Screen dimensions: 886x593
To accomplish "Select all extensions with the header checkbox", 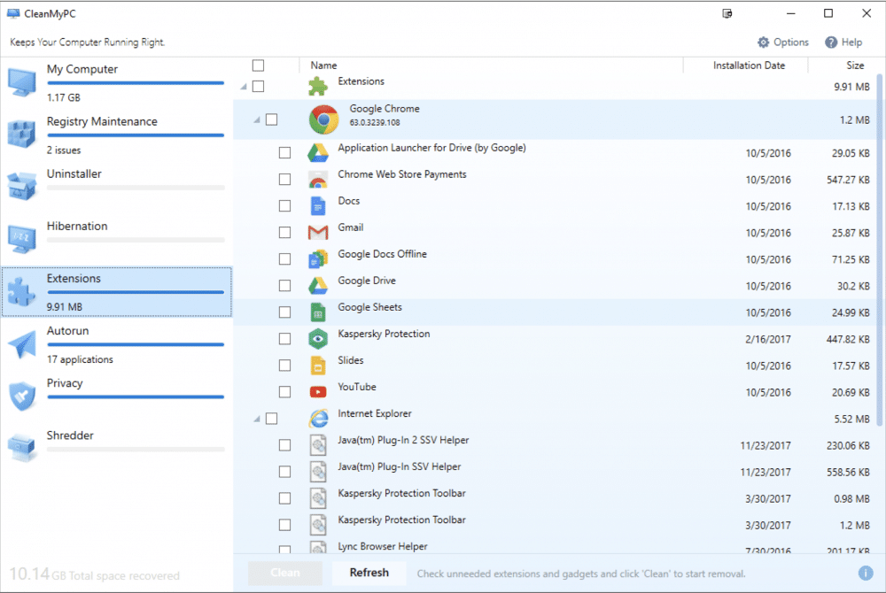I will (x=259, y=65).
